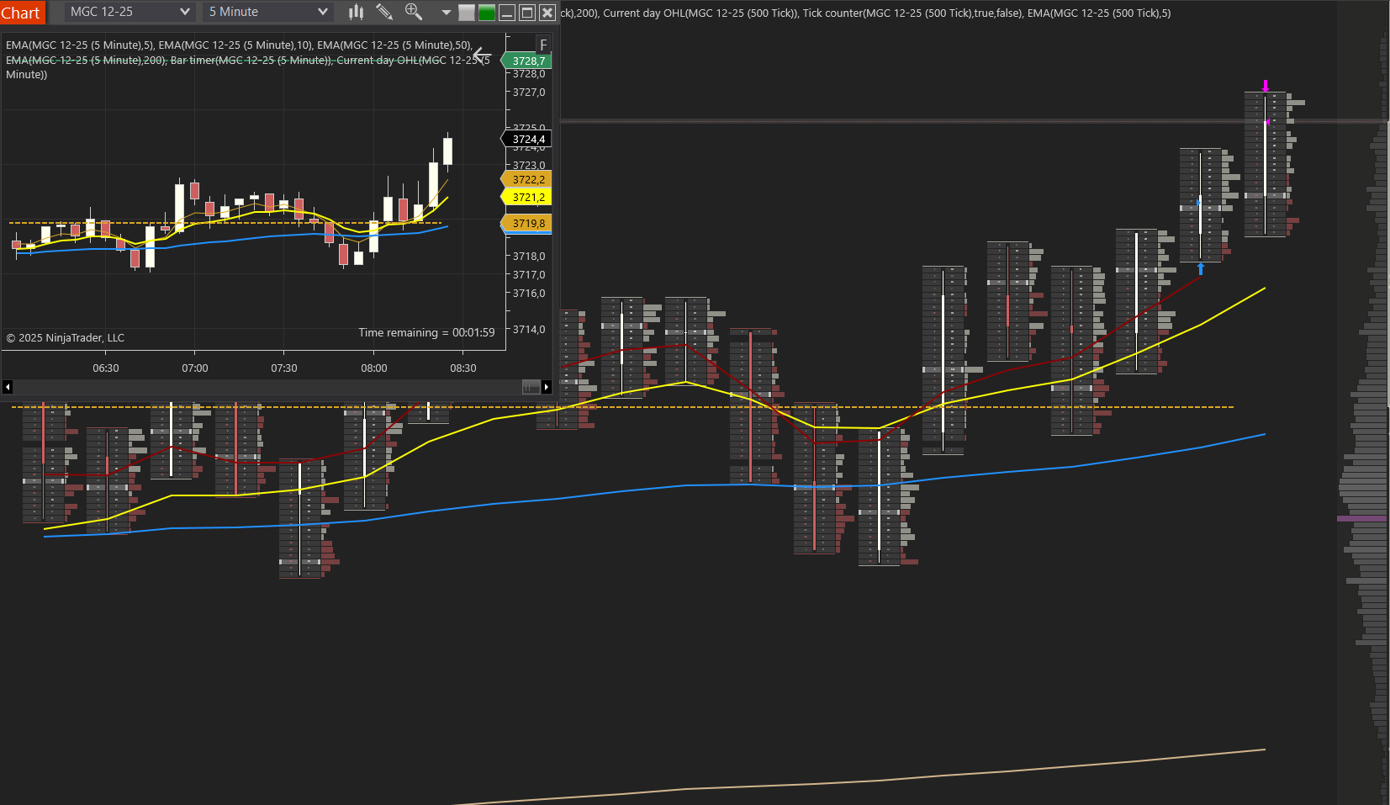
Task: Maximize the 5 Minute chart window
Action: pos(527,13)
